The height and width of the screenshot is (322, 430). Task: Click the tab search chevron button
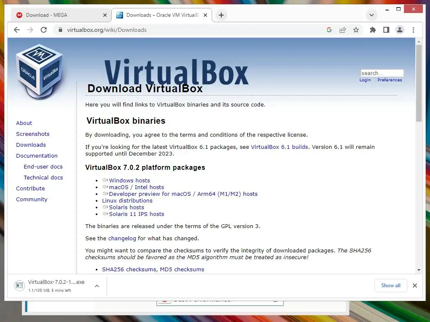372,15
